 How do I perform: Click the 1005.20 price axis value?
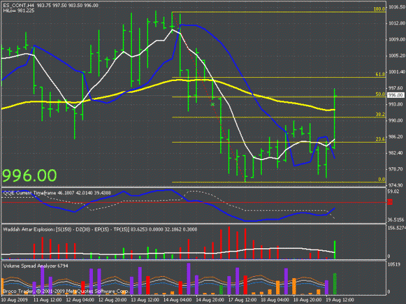tap(396, 56)
